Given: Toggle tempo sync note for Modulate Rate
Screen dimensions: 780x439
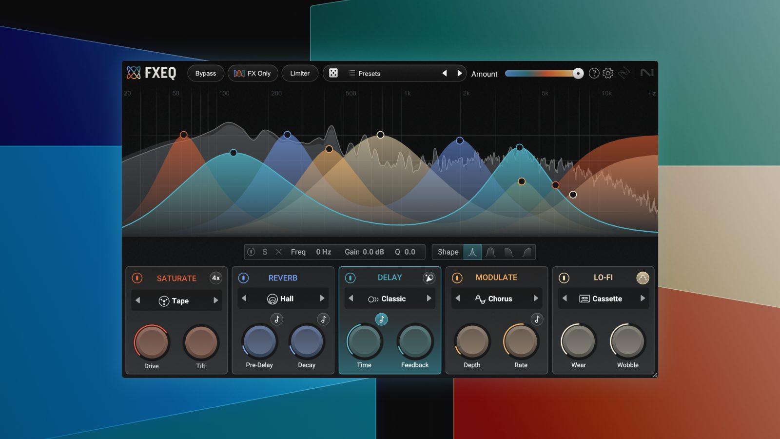Looking at the screenshot, I should pos(537,319).
